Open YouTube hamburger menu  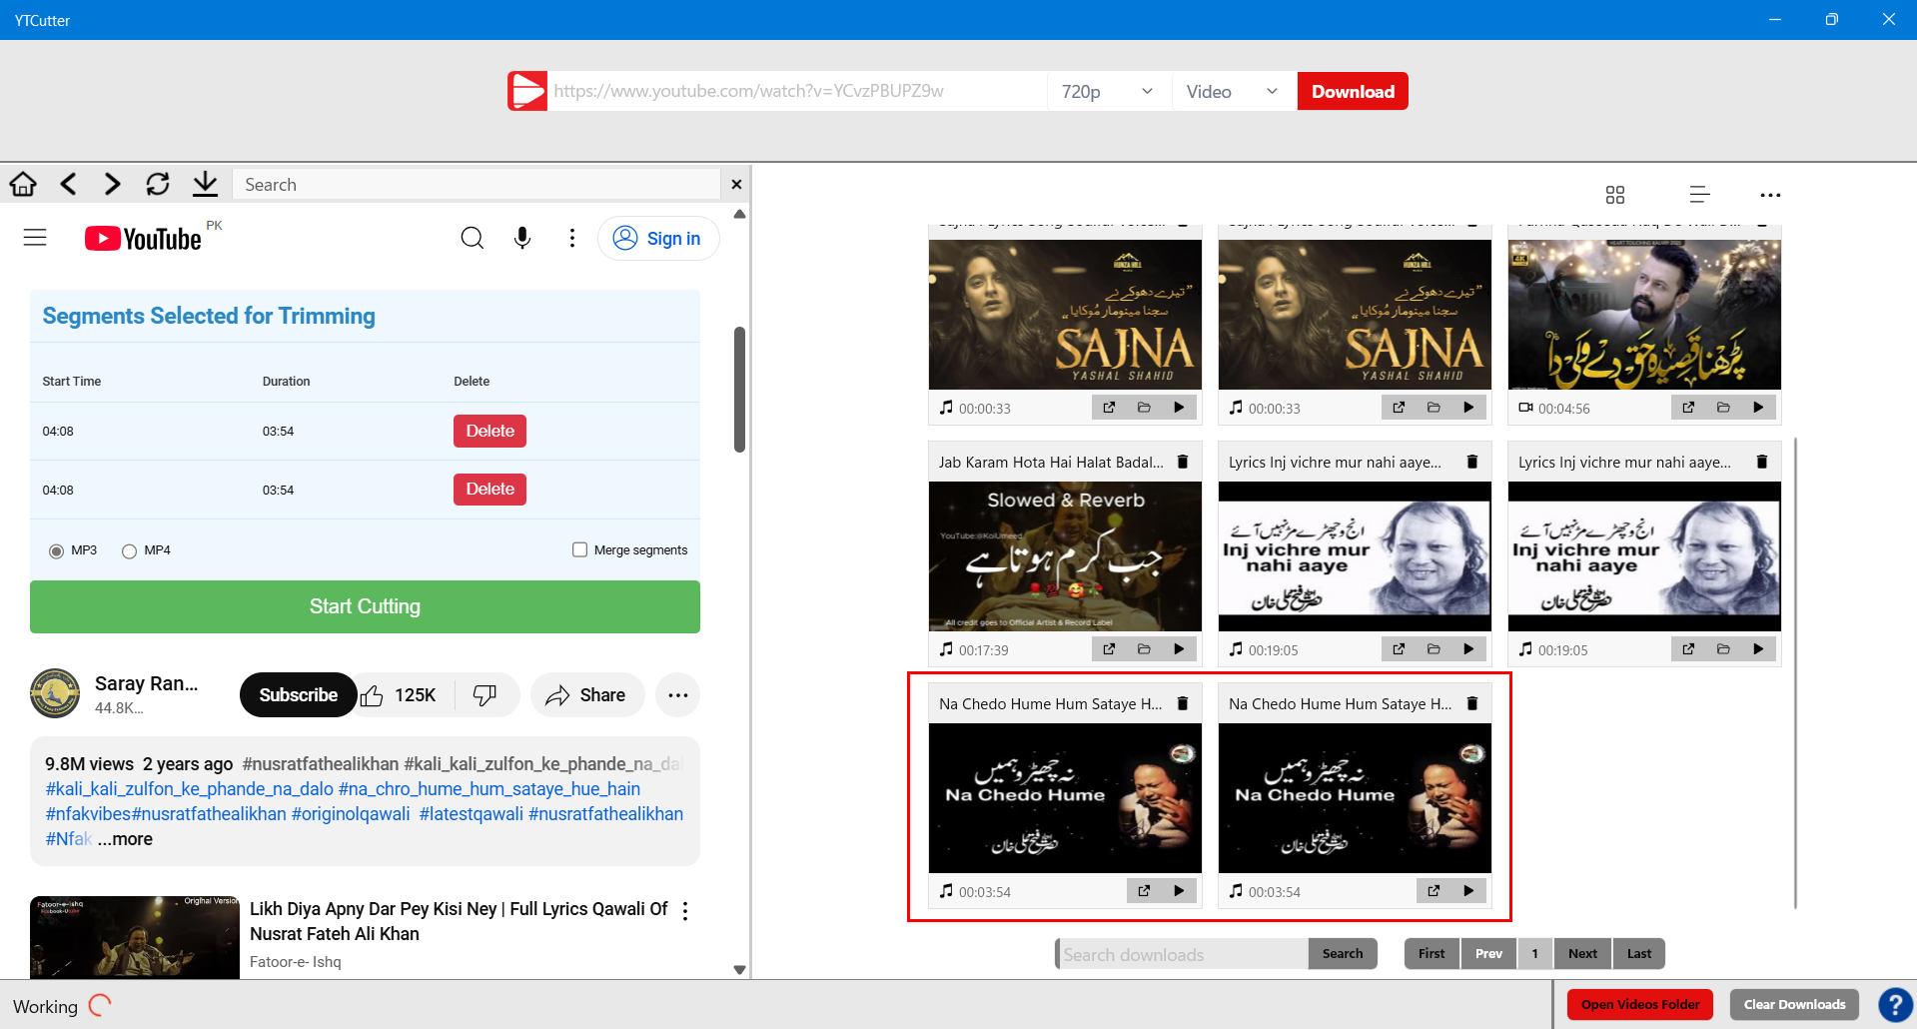(35, 238)
